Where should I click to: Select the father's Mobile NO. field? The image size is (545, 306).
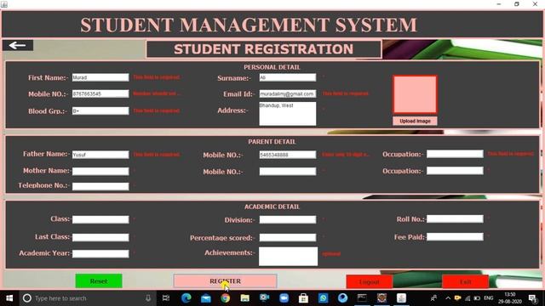coord(288,155)
